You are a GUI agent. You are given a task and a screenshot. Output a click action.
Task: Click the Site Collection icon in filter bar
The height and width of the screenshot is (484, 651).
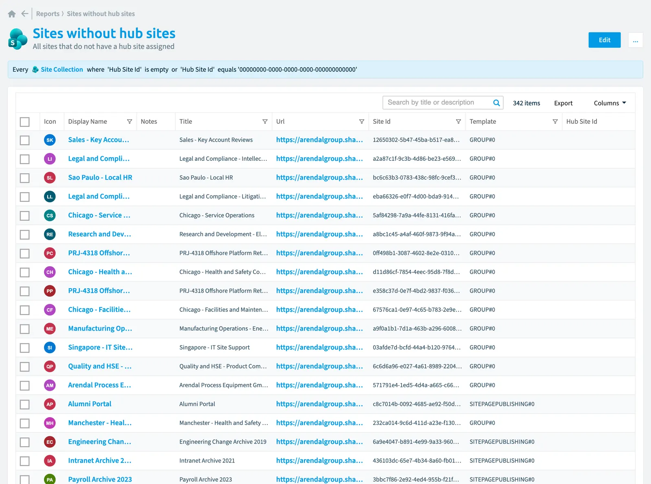pyautogui.click(x=35, y=70)
